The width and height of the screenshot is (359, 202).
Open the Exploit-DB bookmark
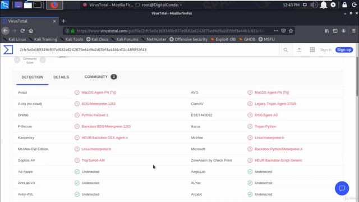223,39
